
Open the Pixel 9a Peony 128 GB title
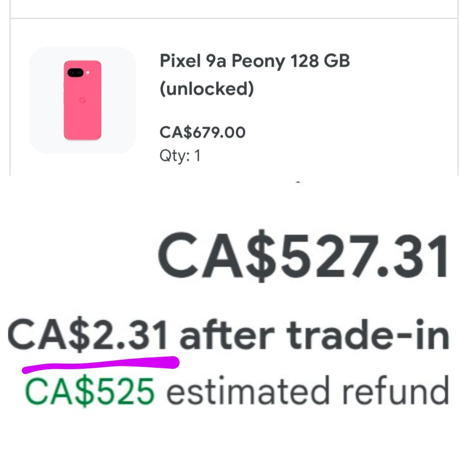tap(255, 74)
